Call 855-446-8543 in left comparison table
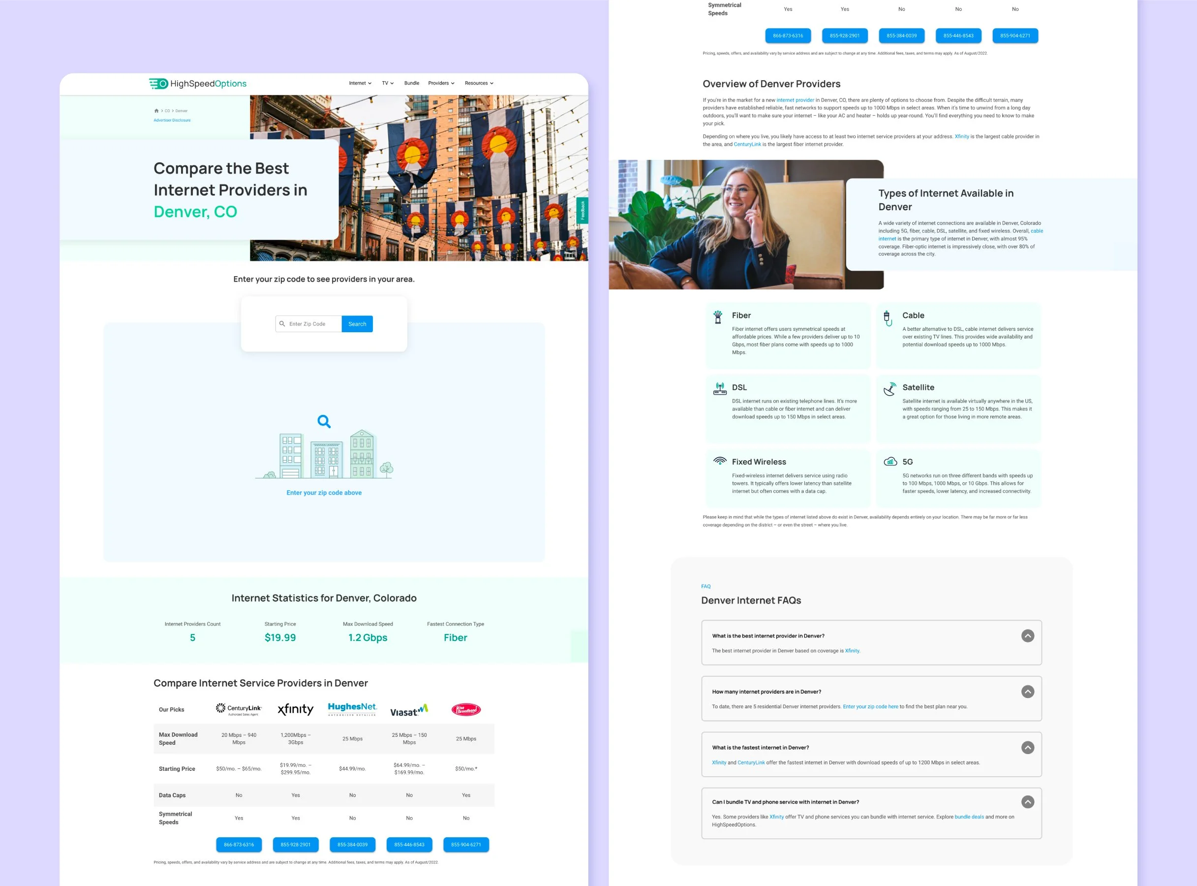This screenshot has height=886, width=1197. click(409, 845)
